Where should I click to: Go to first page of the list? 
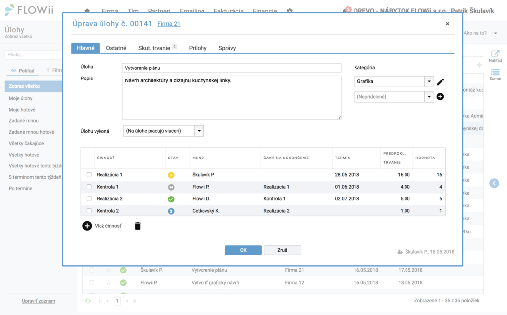pyautogui.click(x=100, y=301)
